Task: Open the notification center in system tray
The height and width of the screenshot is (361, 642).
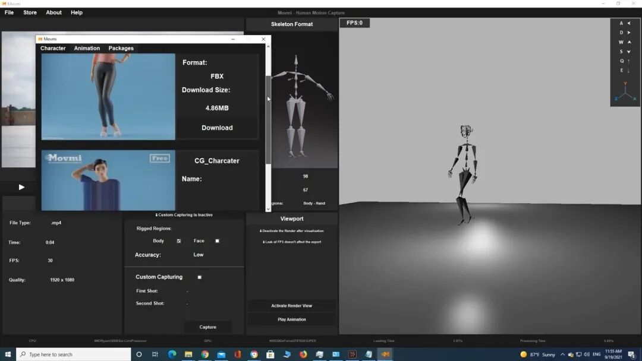Action: click(632, 354)
